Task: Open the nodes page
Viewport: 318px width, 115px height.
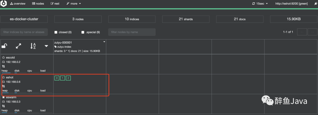Action: coord(38,4)
